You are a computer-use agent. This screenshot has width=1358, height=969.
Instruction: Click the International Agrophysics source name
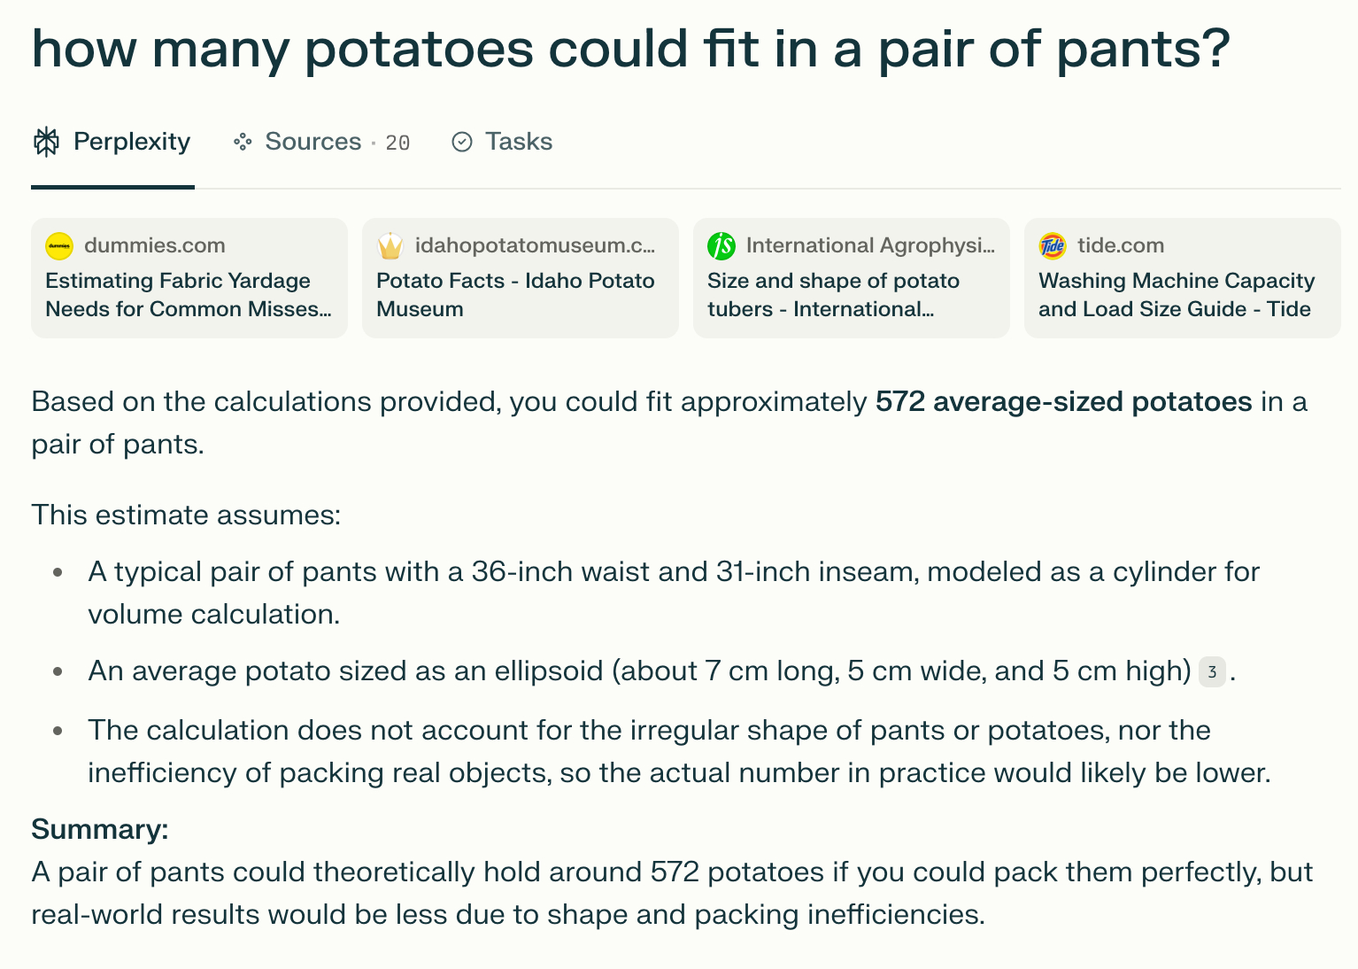pyautogui.click(x=870, y=245)
